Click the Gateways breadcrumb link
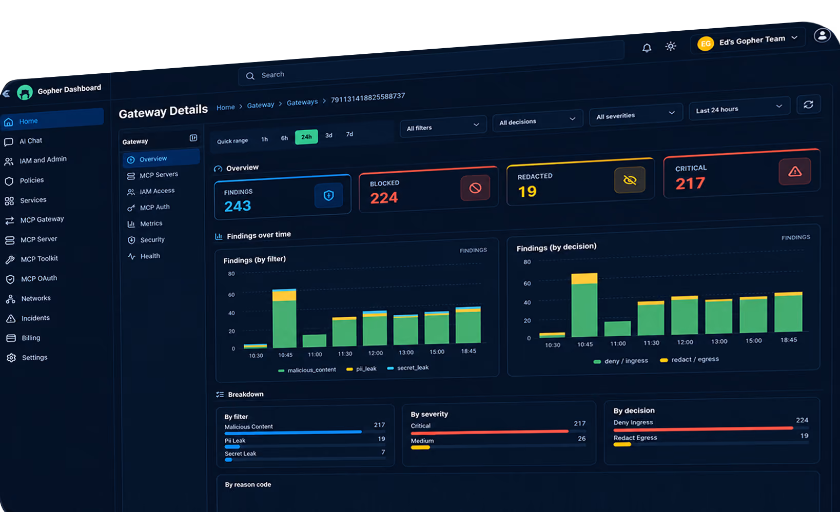This screenshot has width=840, height=512. point(302,103)
